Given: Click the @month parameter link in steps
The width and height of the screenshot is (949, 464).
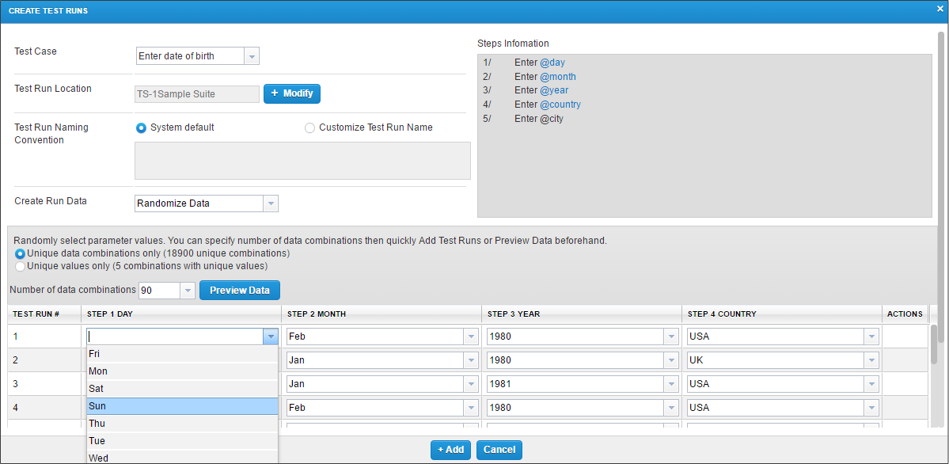Looking at the screenshot, I should pos(557,77).
